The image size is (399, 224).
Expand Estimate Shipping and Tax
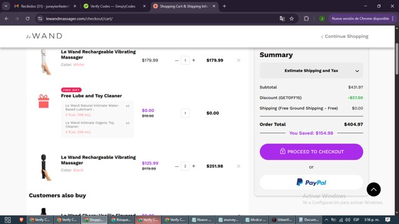(311, 70)
